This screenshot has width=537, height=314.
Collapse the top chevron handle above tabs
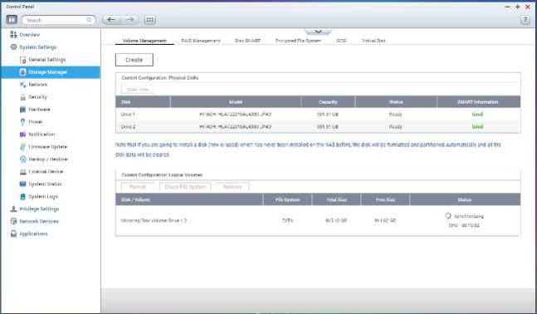[318, 31]
